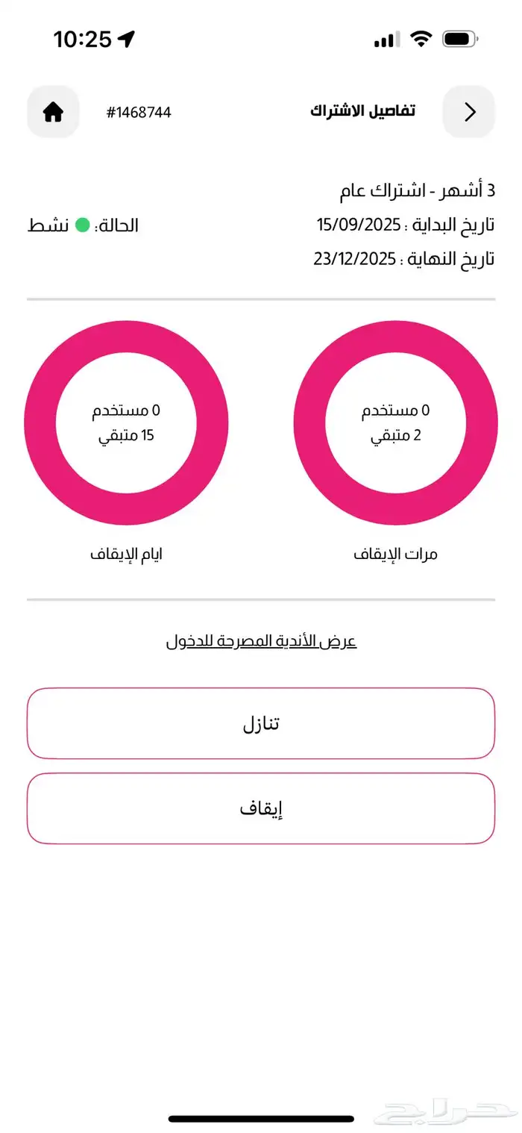Screen dimensions: 522x1133
Task: Tap the location arrow icon
Action: point(126,40)
